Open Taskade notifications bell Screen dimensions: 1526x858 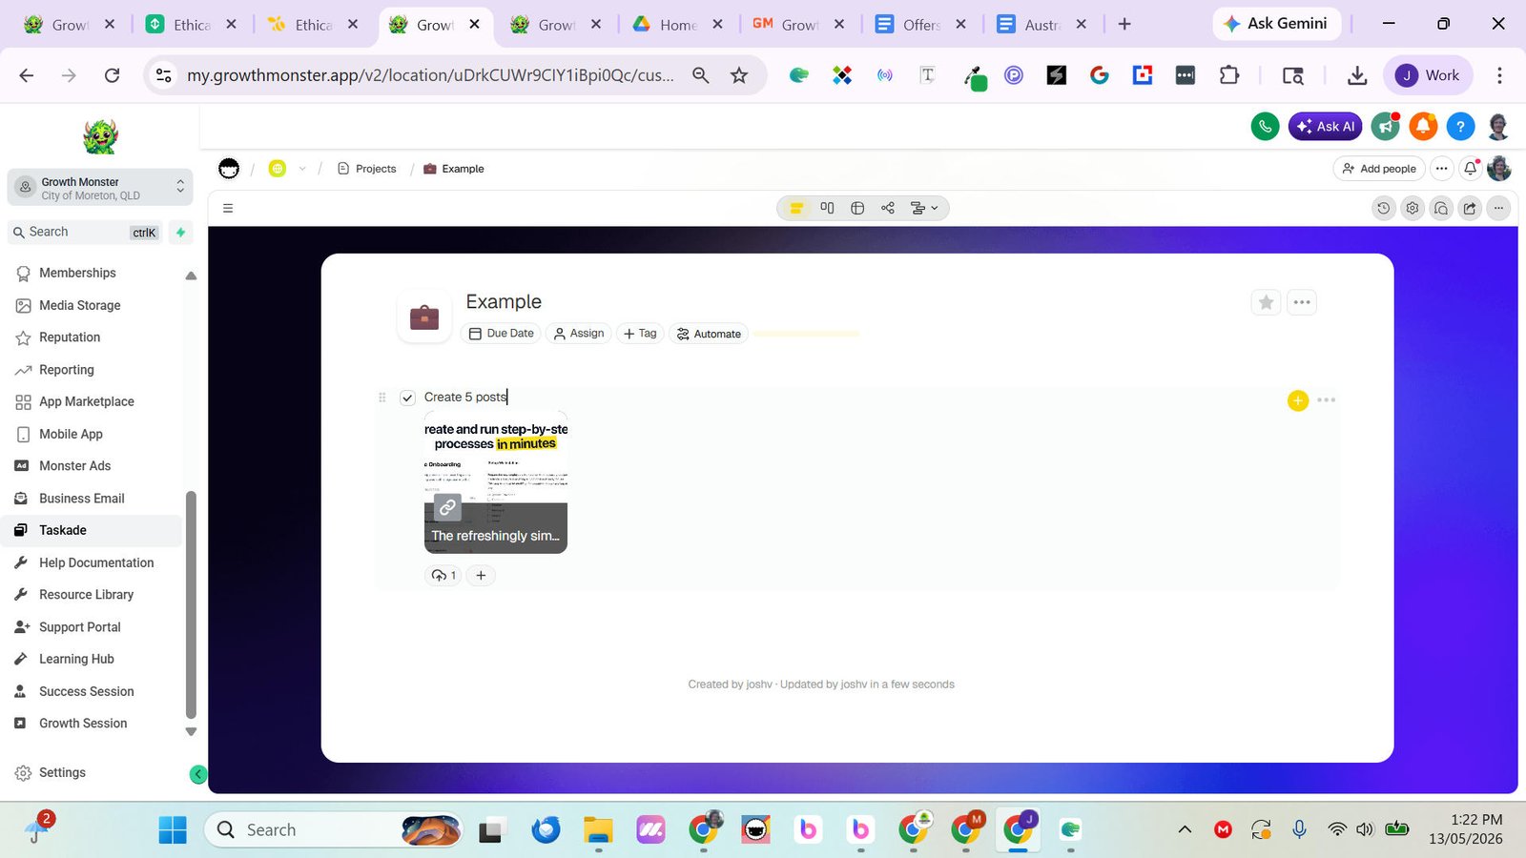pyautogui.click(x=1471, y=169)
